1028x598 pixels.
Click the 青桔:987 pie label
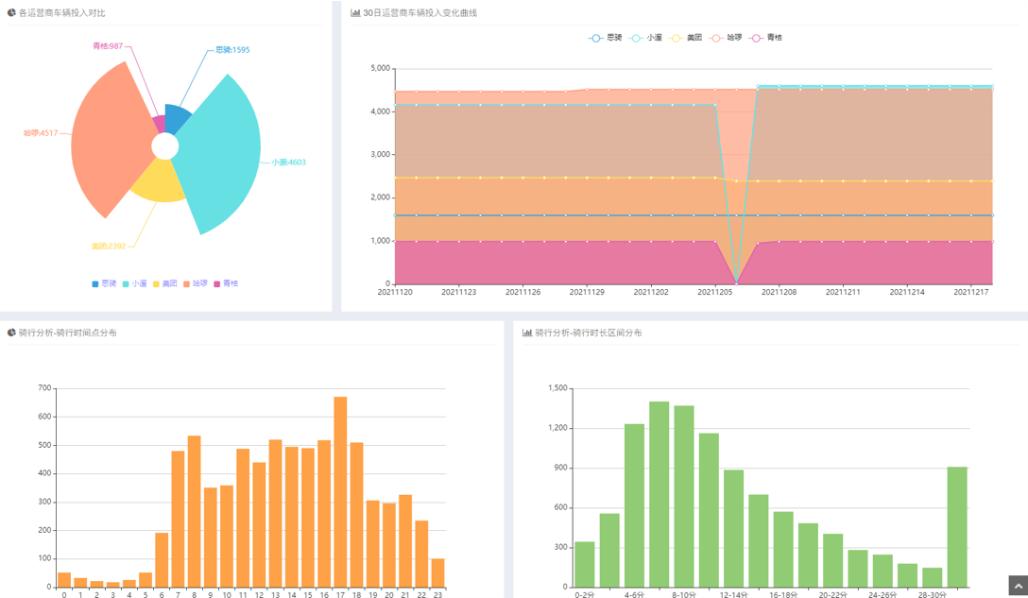[x=107, y=46]
